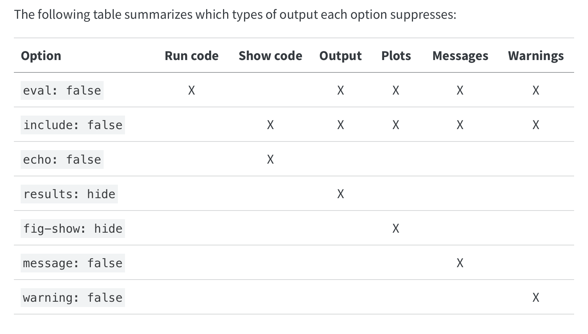The width and height of the screenshot is (588, 334).
Task: Click the "Messages" column header
Action: coord(460,56)
